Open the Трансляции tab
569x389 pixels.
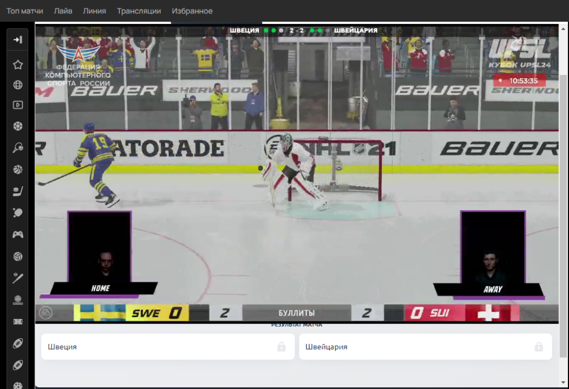(x=139, y=11)
